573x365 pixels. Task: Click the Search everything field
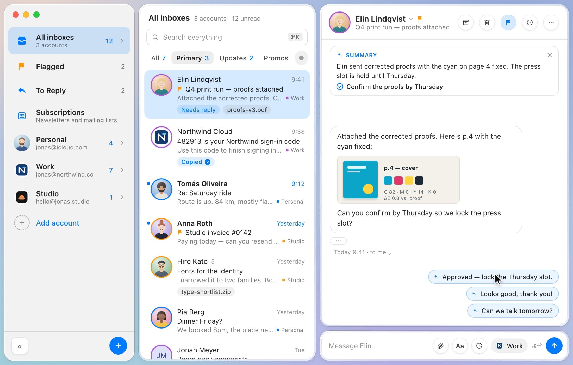(227, 37)
